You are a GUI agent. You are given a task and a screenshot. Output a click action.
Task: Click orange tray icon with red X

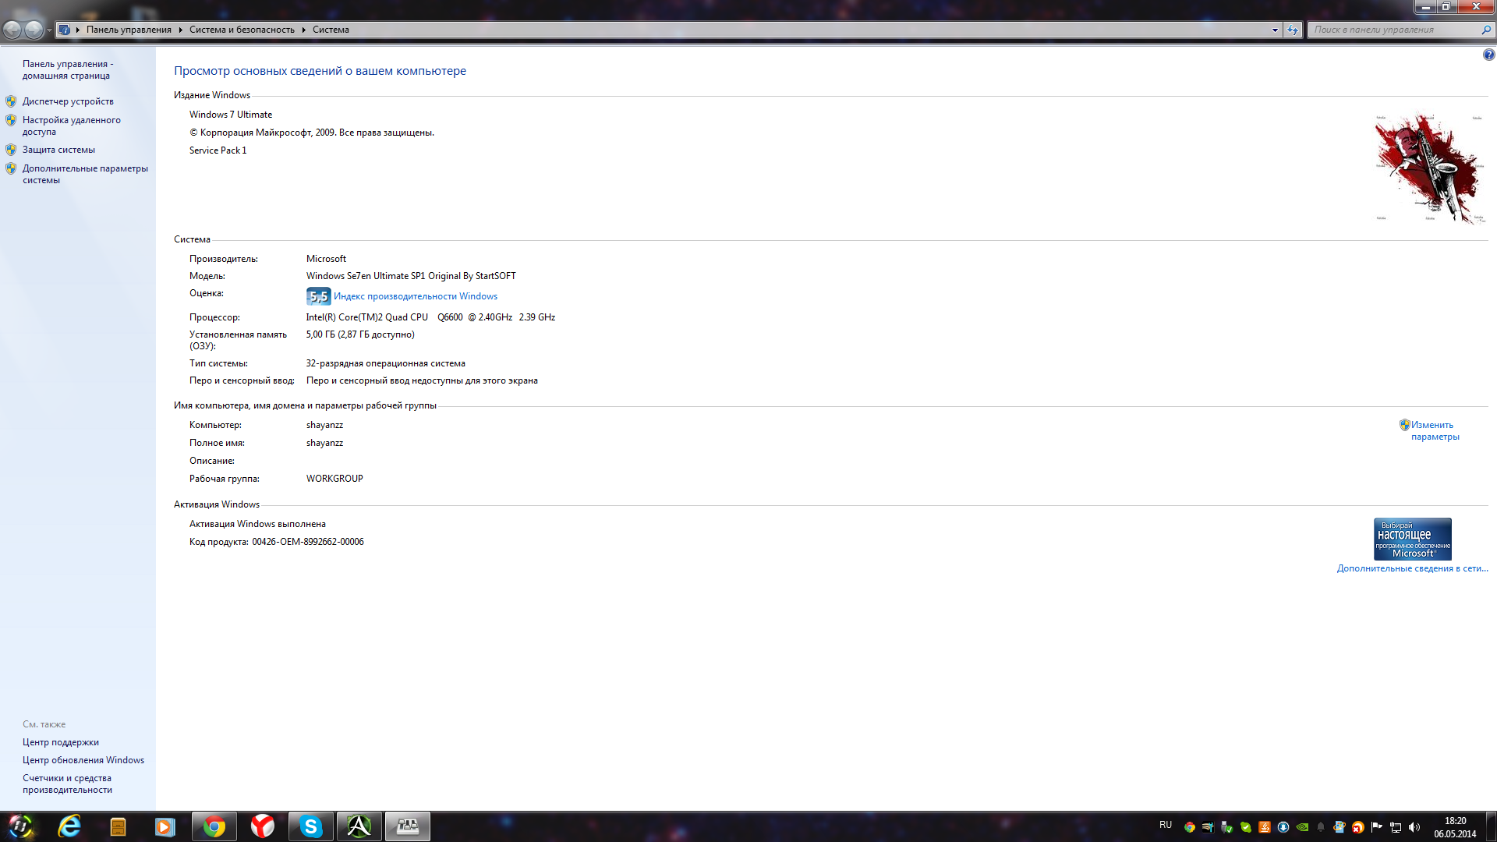pyautogui.click(x=1358, y=827)
